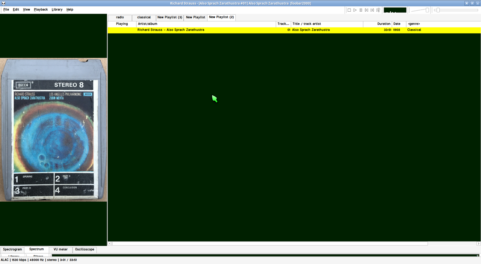Skip to the previous track

click(x=366, y=10)
